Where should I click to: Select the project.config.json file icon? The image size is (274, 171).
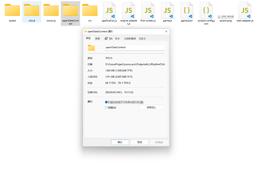pyautogui.click(x=206, y=10)
